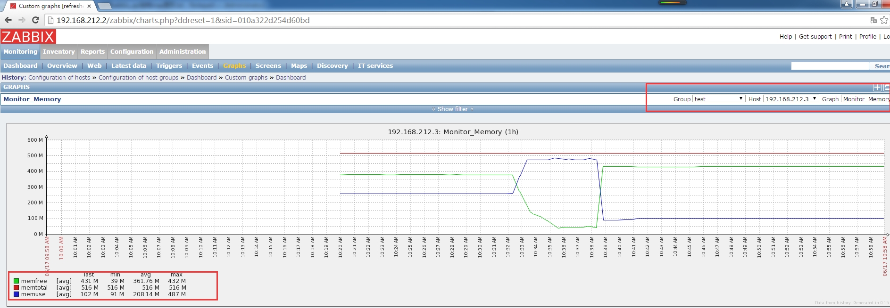The height and width of the screenshot is (308, 890).
Task: Open the Reports main tab
Action: pyautogui.click(x=92, y=52)
